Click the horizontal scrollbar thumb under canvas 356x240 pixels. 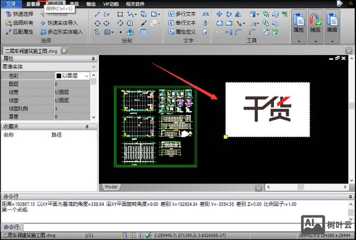point(301,187)
